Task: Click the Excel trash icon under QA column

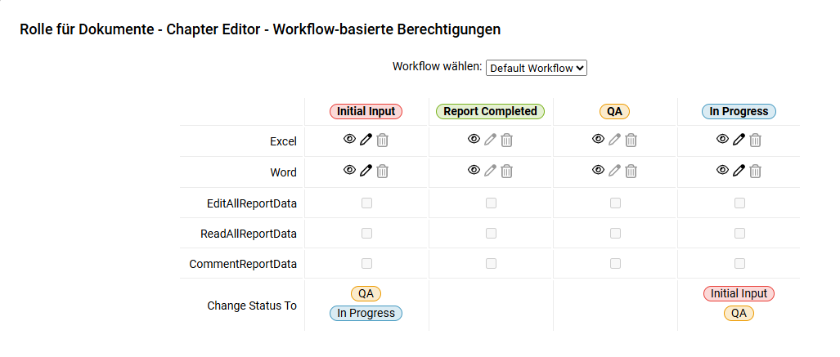Action: point(631,141)
